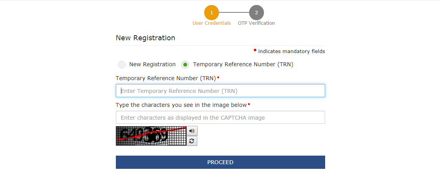Click the red mandatory dot beside the TRN label
Viewport: 441px width, 187px height.
[218, 77]
